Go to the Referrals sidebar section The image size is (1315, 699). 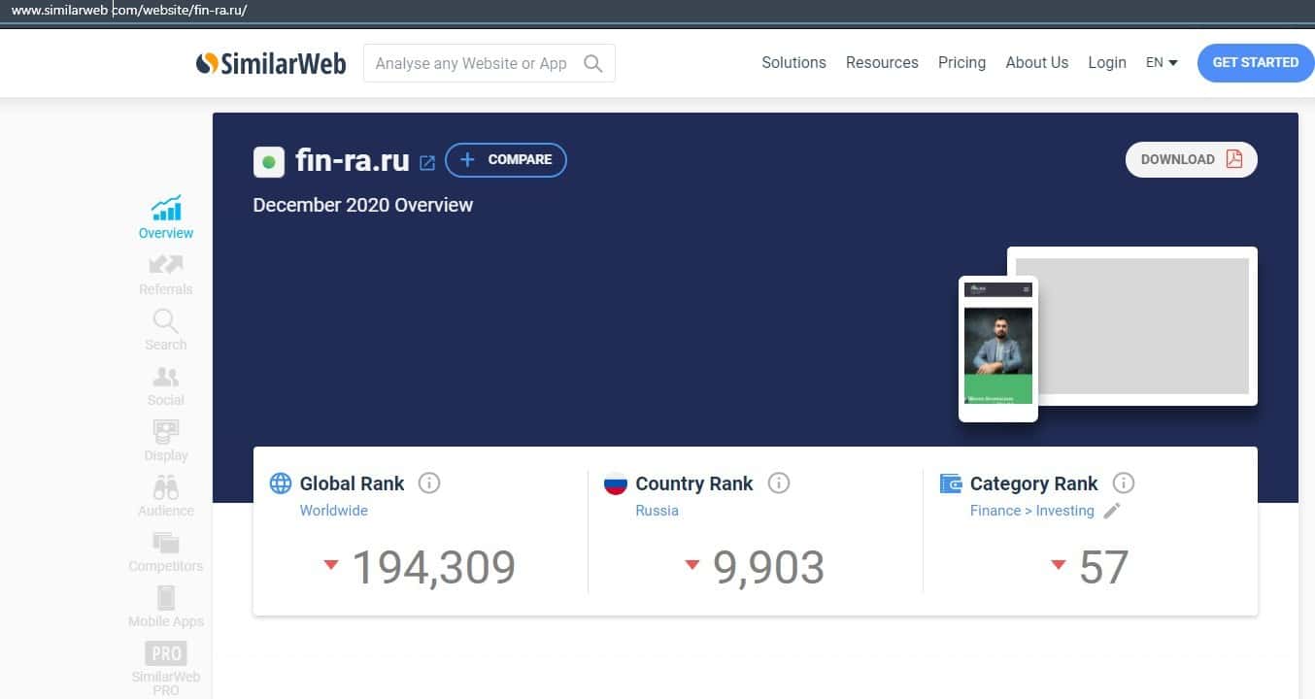[166, 274]
